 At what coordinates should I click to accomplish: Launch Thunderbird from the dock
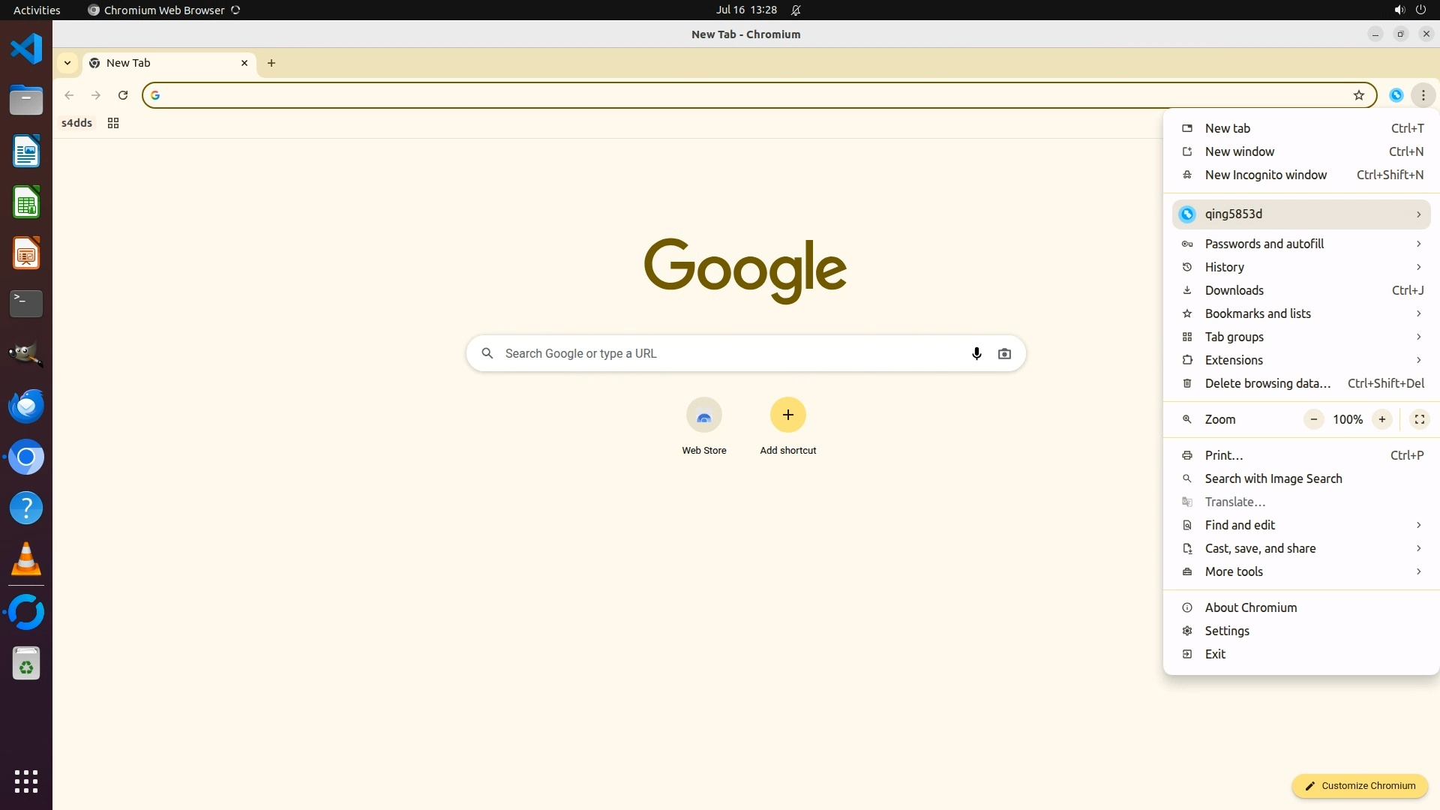[x=26, y=406]
